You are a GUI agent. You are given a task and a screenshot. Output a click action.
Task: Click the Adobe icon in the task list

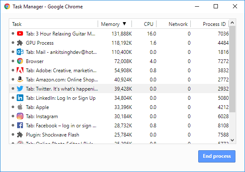(x=20, y=70)
